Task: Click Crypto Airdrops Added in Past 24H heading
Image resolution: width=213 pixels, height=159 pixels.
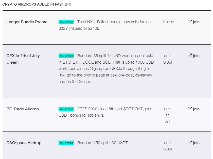Action: pyautogui.click(x=37, y=5)
